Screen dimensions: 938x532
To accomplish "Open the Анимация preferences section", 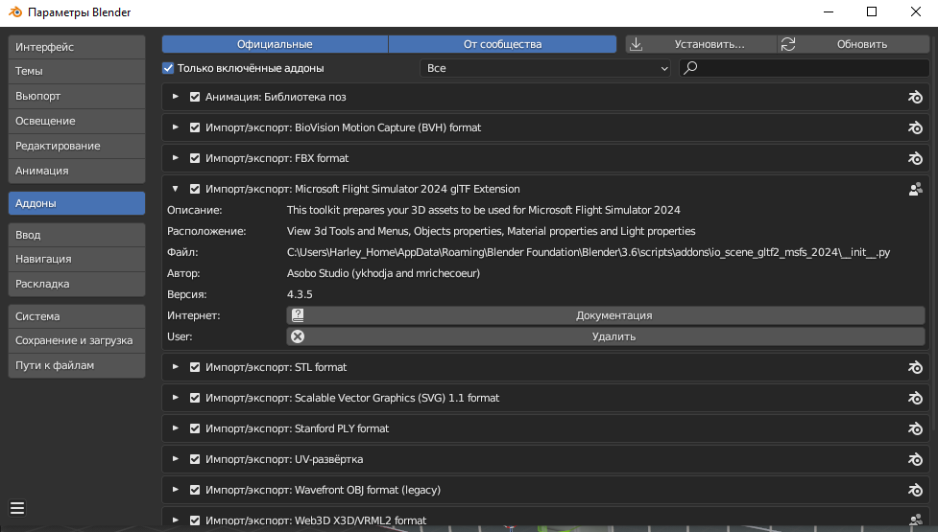I will [77, 171].
